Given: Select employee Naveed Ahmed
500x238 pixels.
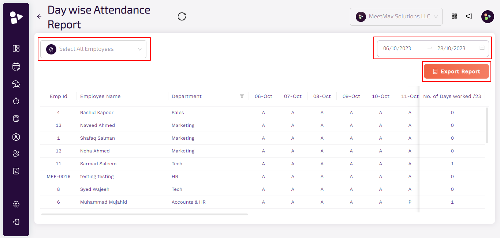Looking at the screenshot, I should point(97,125).
